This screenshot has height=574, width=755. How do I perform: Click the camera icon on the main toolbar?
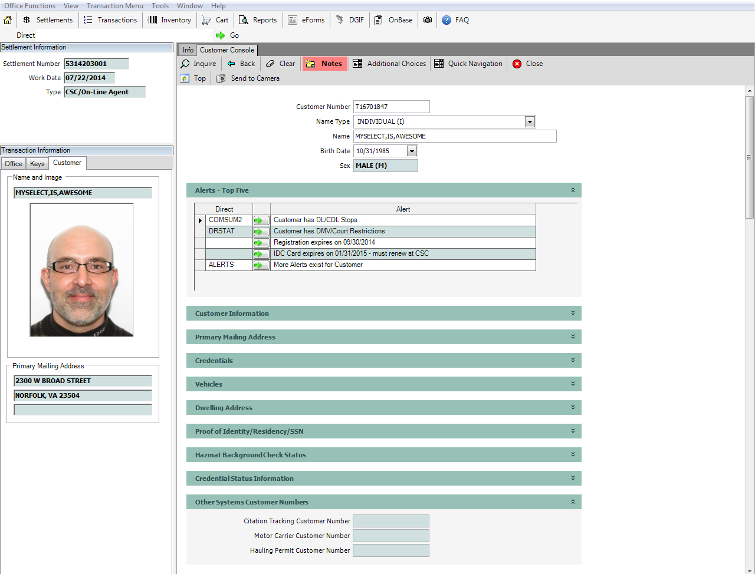tap(427, 19)
